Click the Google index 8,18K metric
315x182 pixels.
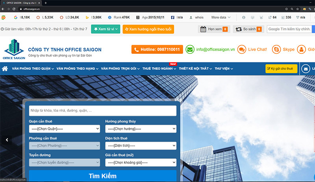tap(22, 17)
